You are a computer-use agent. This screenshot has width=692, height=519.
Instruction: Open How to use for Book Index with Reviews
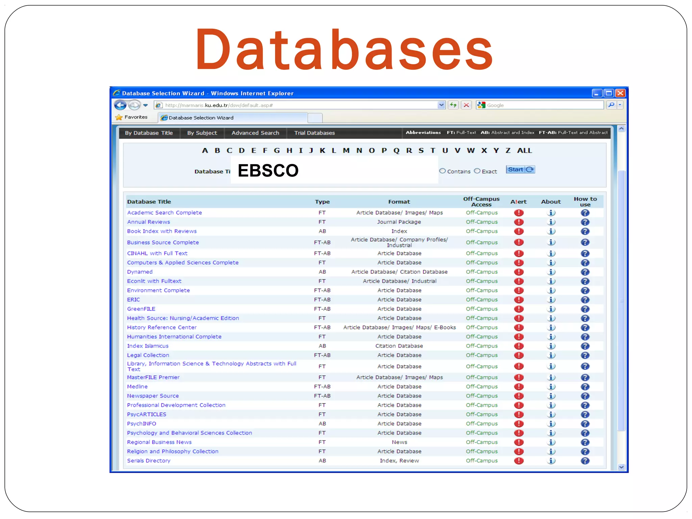point(585,231)
